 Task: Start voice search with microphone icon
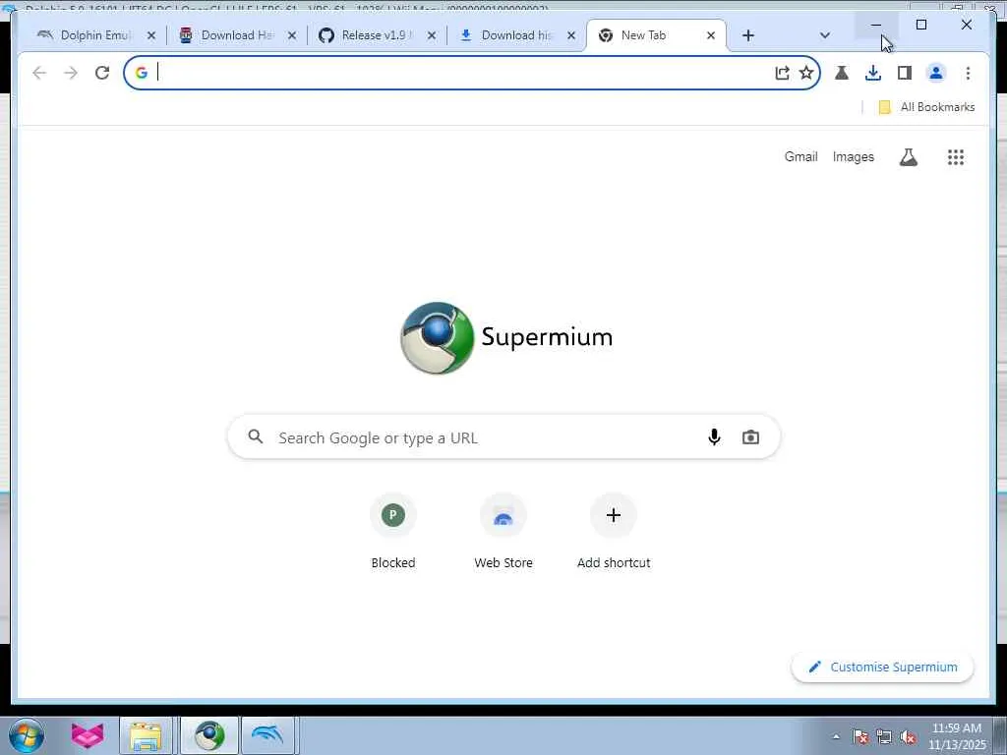tap(714, 437)
